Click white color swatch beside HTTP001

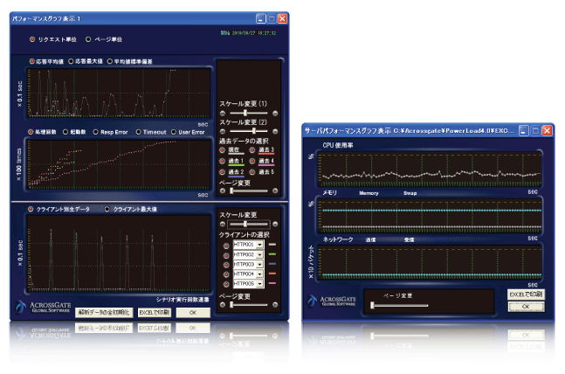pos(272,245)
